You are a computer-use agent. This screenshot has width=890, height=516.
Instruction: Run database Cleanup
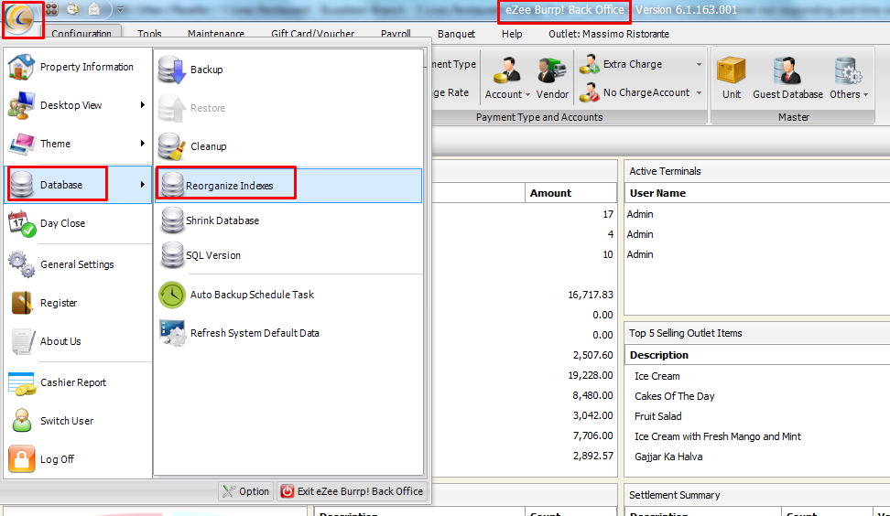point(288,146)
